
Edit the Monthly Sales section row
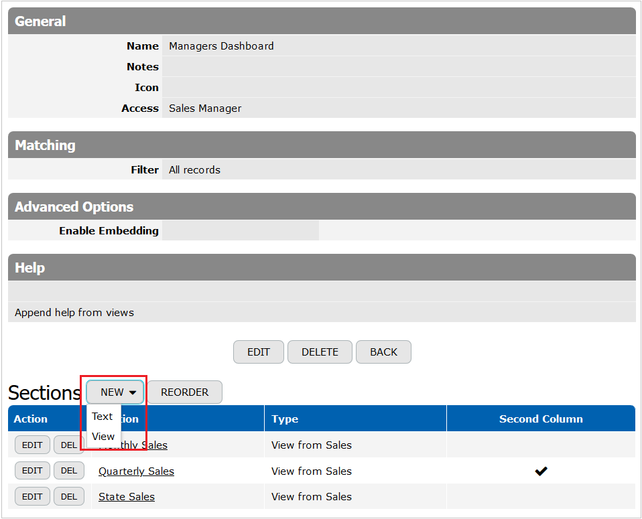[32, 445]
